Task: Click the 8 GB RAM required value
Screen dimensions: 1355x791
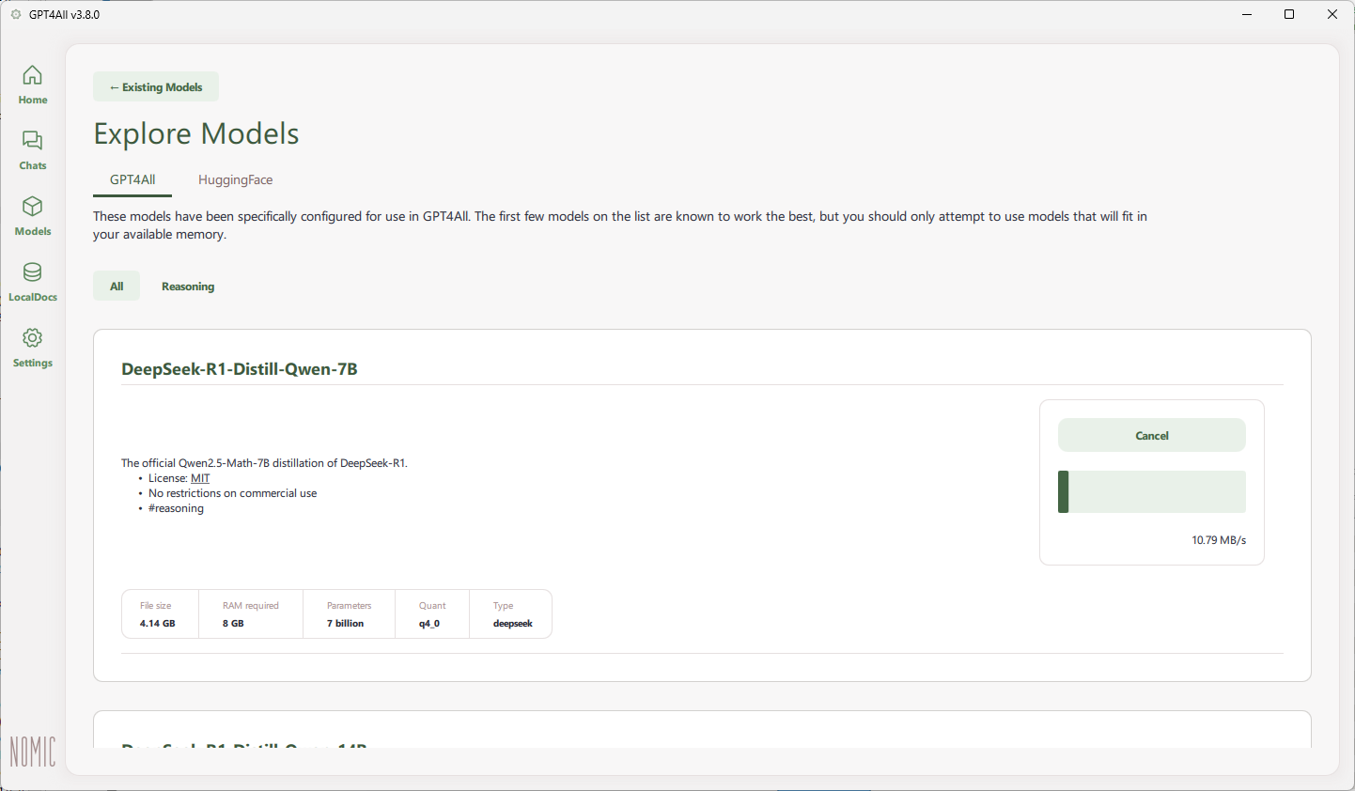Action: click(233, 624)
